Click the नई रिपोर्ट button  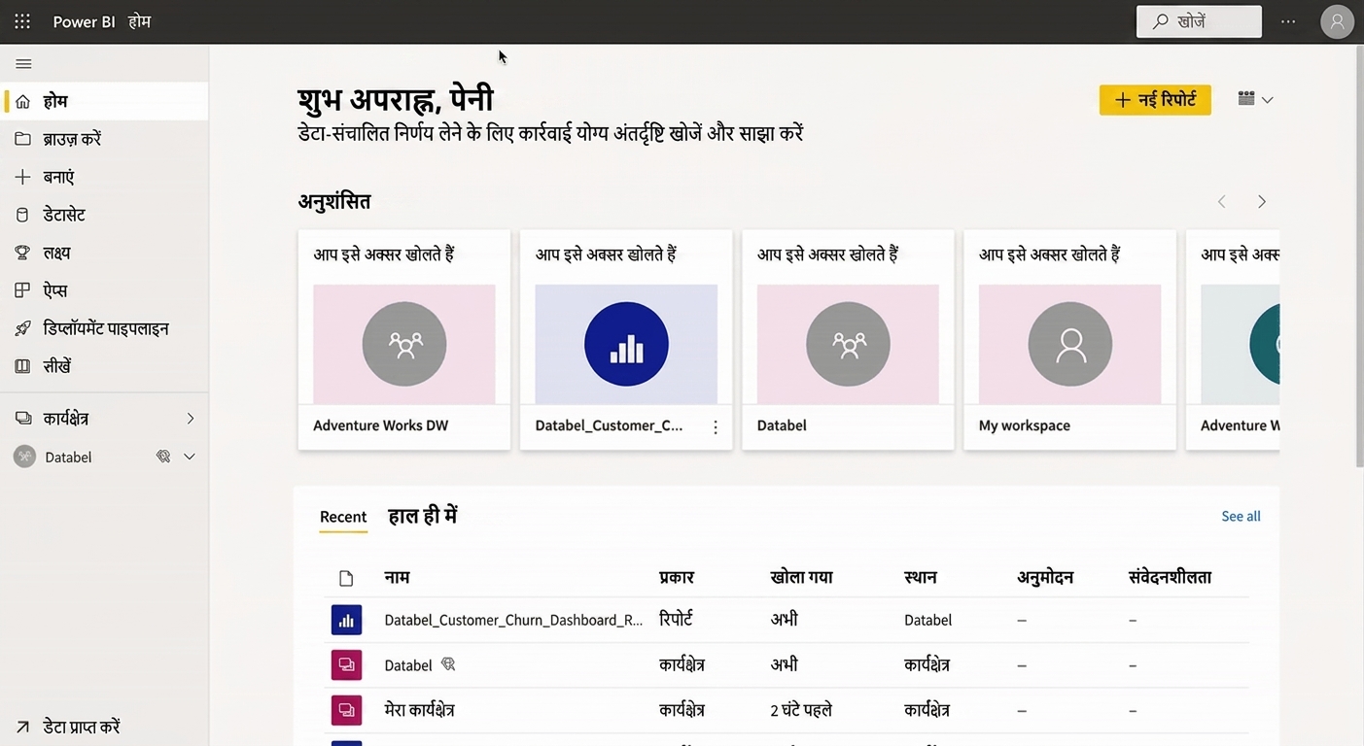(x=1155, y=99)
